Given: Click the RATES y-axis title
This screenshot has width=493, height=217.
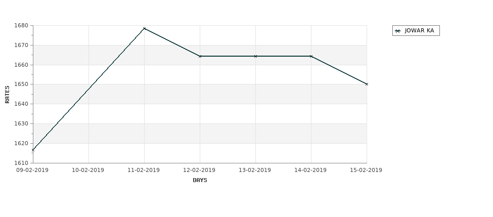Looking at the screenshot, I should [x=8, y=95].
